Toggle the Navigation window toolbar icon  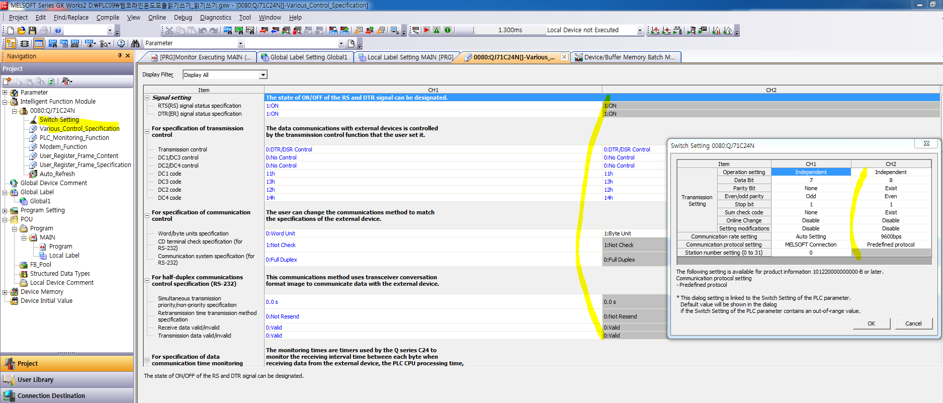pyautogui.click(x=11, y=43)
